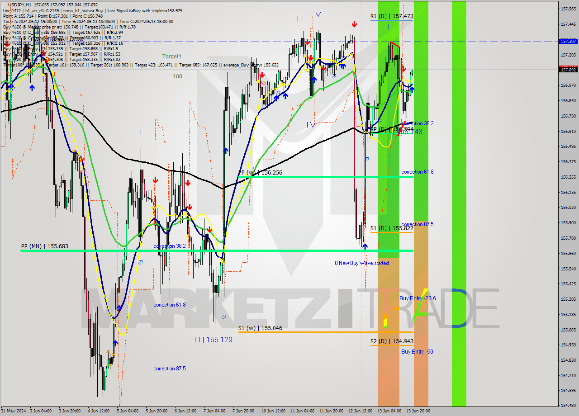Select the 'Buy Entry -23.6' label
Viewport: 579px width, 416px height.
(x=418, y=298)
